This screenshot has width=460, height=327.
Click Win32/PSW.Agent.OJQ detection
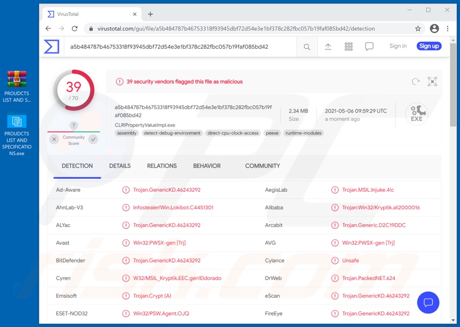pos(161,314)
